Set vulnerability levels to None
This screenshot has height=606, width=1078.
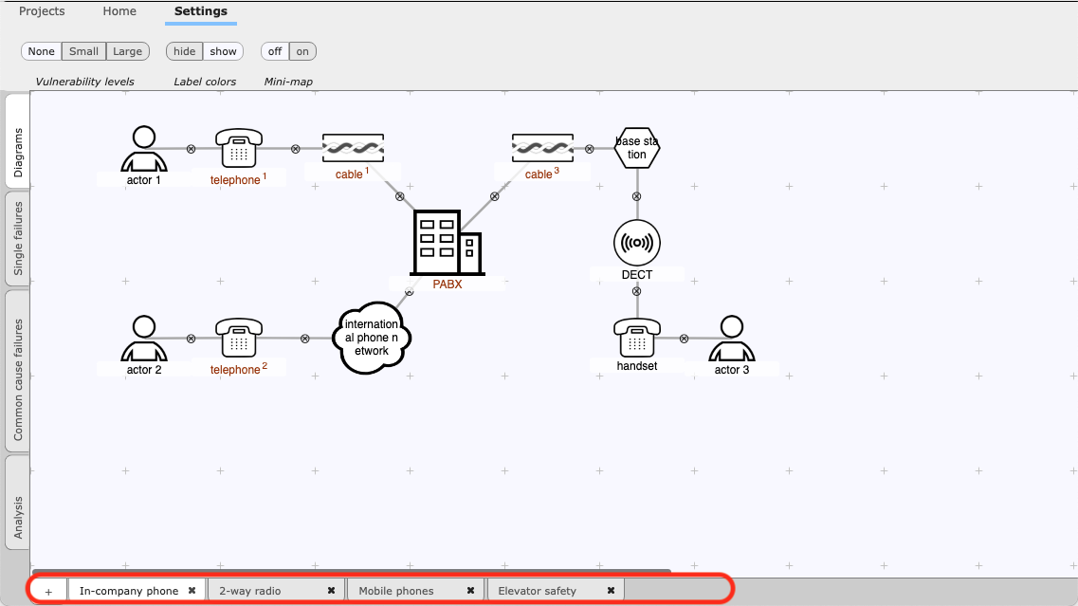tap(42, 51)
